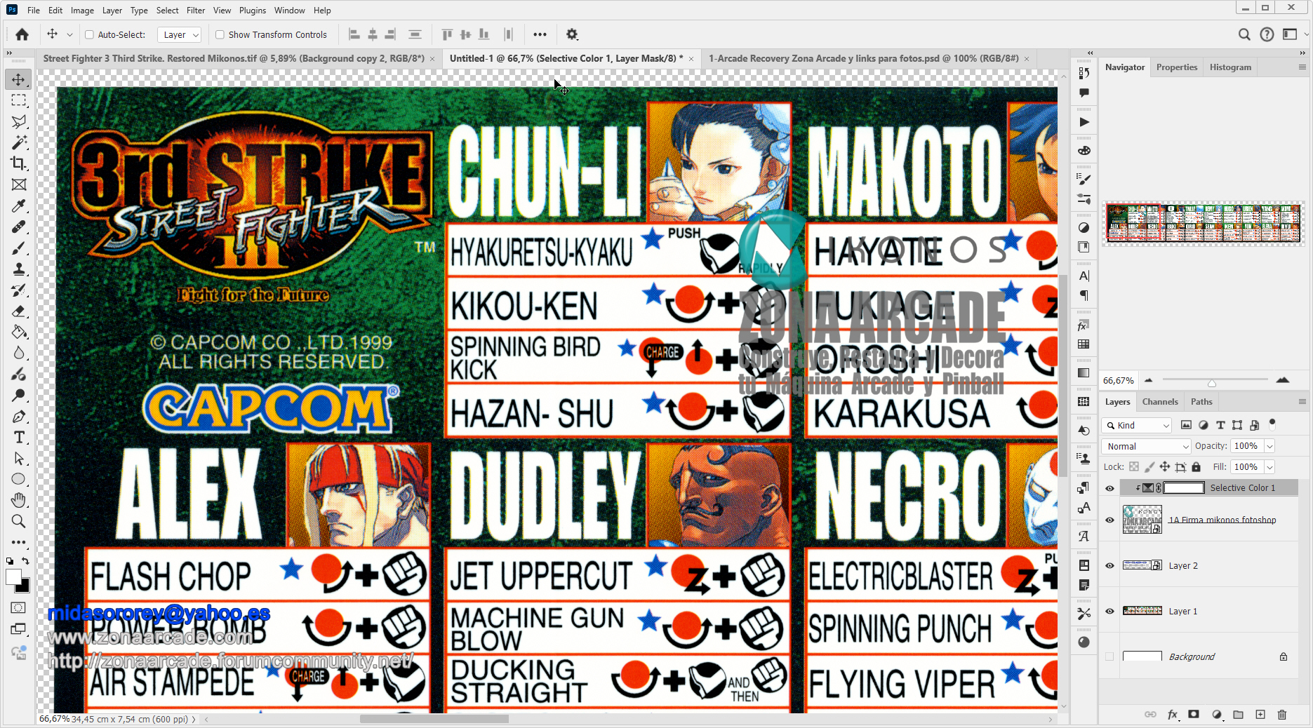Switch to the Channels tab
Viewport: 1313px width, 728px height.
point(1159,402)
